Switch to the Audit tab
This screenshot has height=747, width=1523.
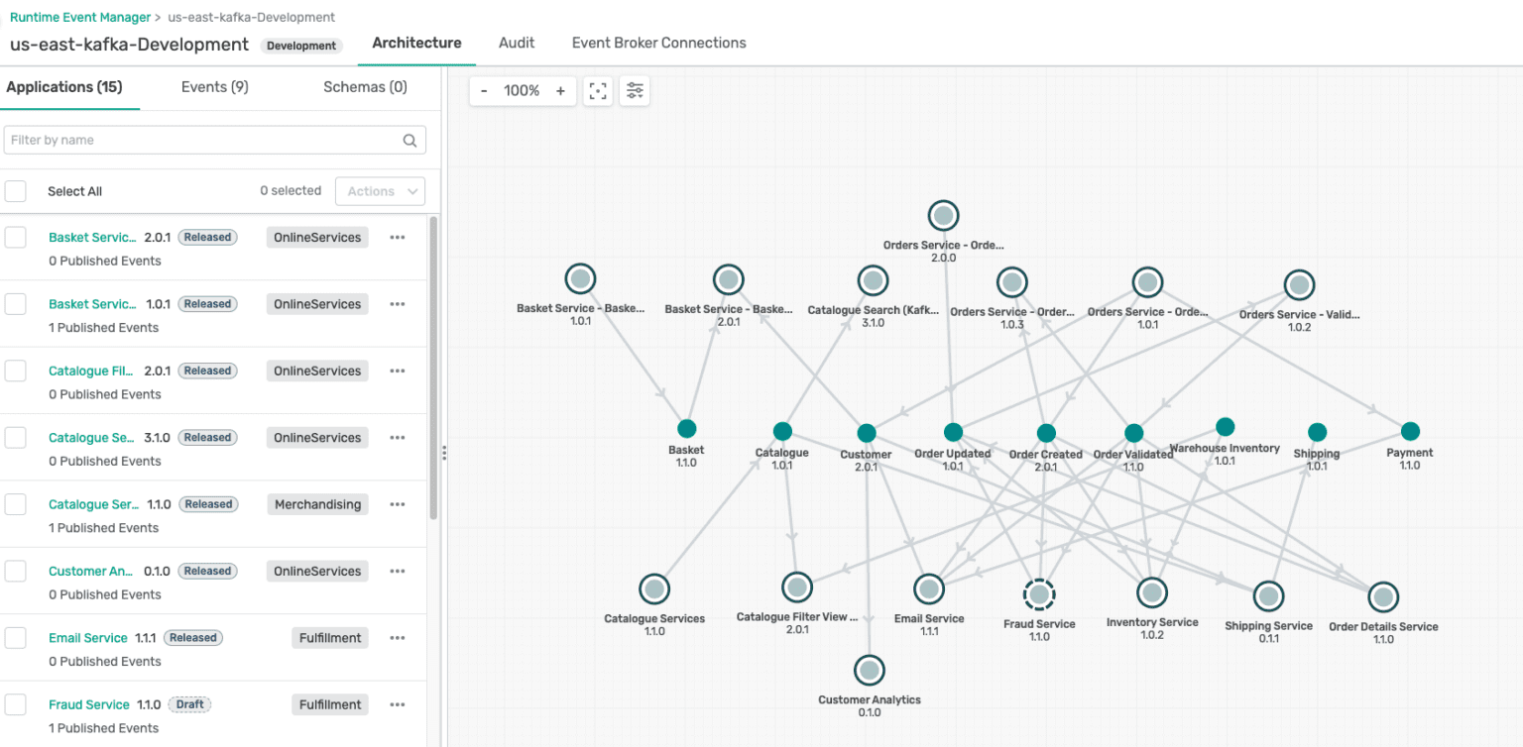517,43
